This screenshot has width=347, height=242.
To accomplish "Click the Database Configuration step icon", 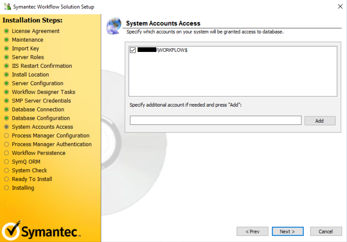I will click(x=7, y=118).
